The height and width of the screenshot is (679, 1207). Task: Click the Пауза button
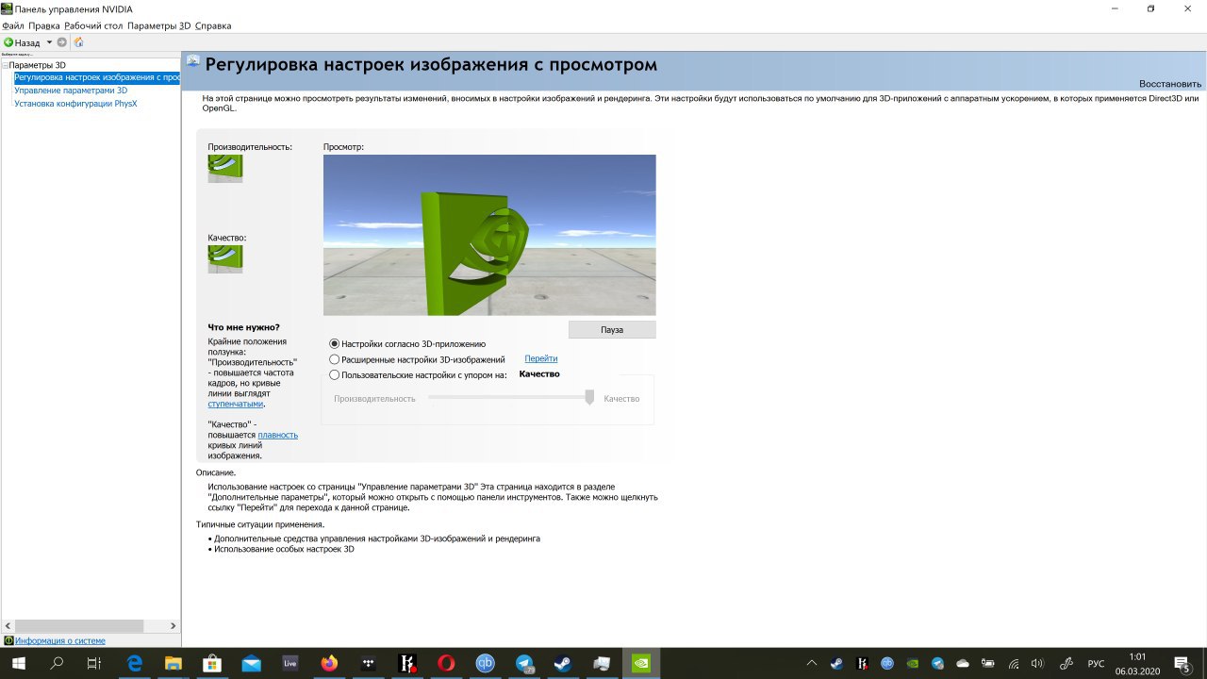coord(612,330)
